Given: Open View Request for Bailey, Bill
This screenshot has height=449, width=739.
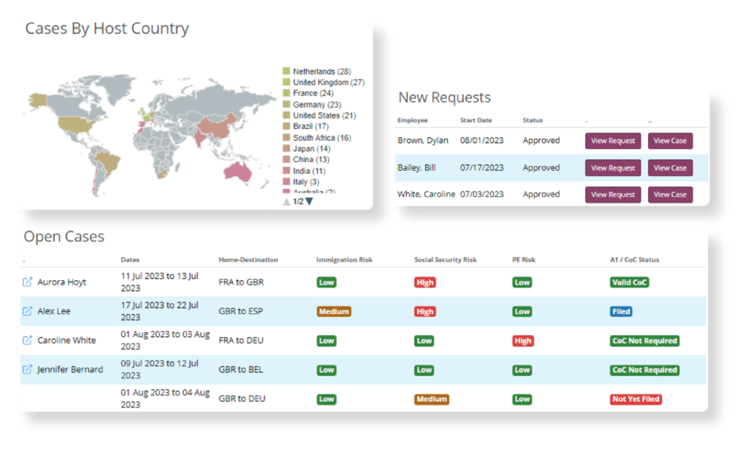Looking at the screenshot, I should click(x=612, y=167).
